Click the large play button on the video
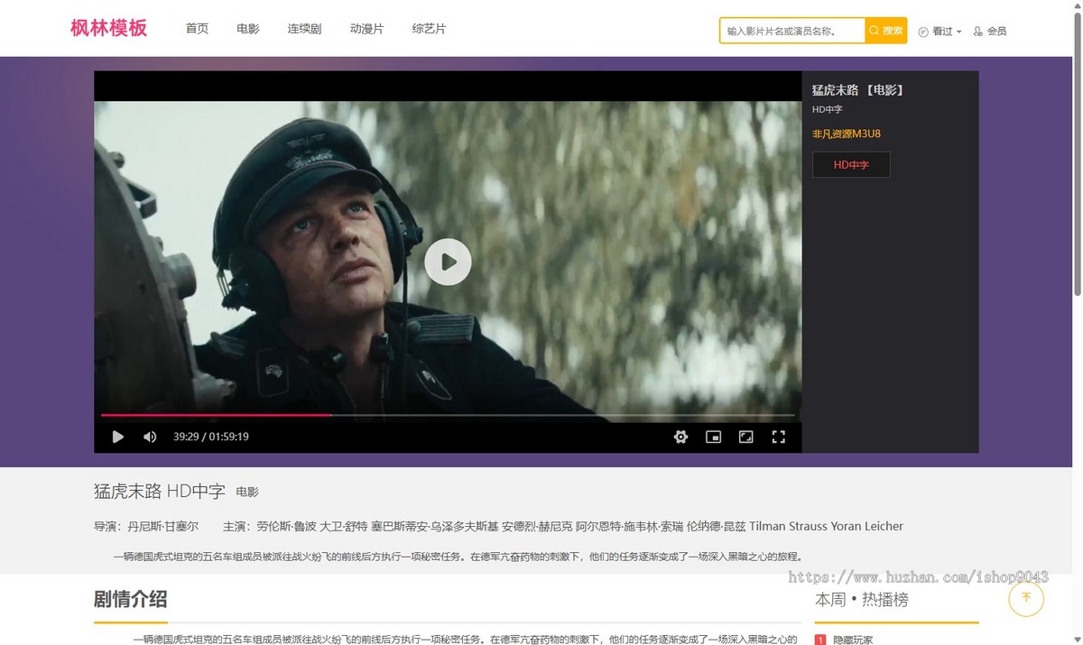Screen dimensions: 1083x645 pos(448,262)
